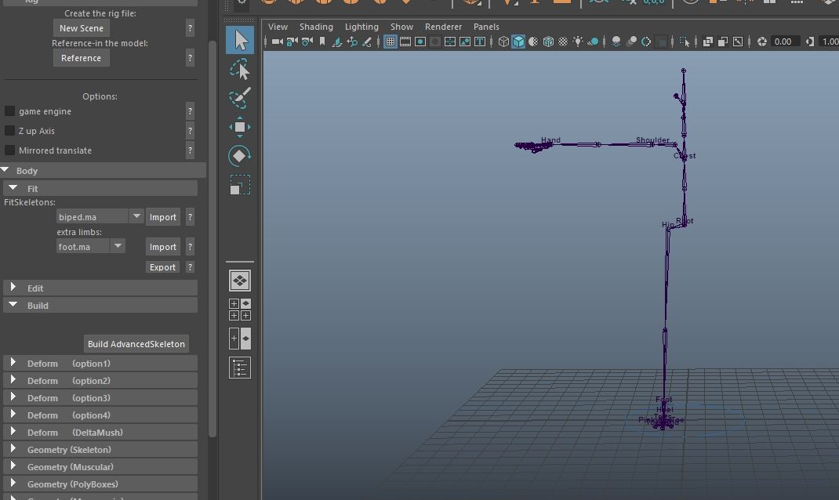
Task: Switch viewport to Smooth Shade All
Action: coord(518,42)
